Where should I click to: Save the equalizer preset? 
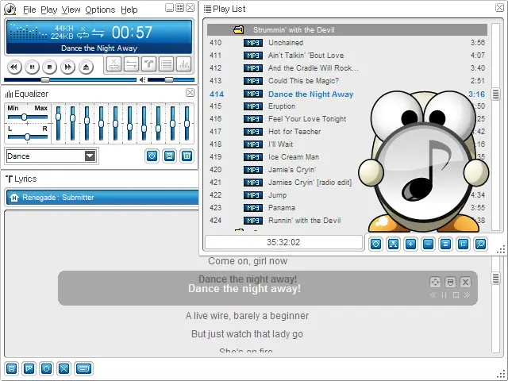pyautogui.click(x=169, y=156)
